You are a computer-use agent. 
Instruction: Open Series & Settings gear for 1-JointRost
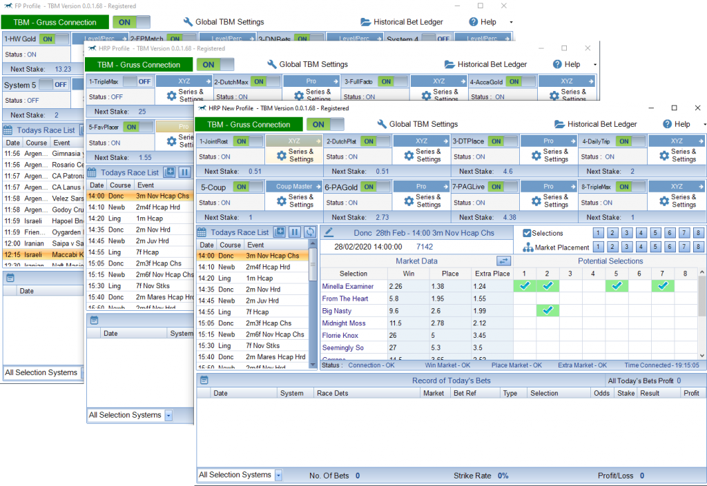pyautogui.click(x=282, y=156)
